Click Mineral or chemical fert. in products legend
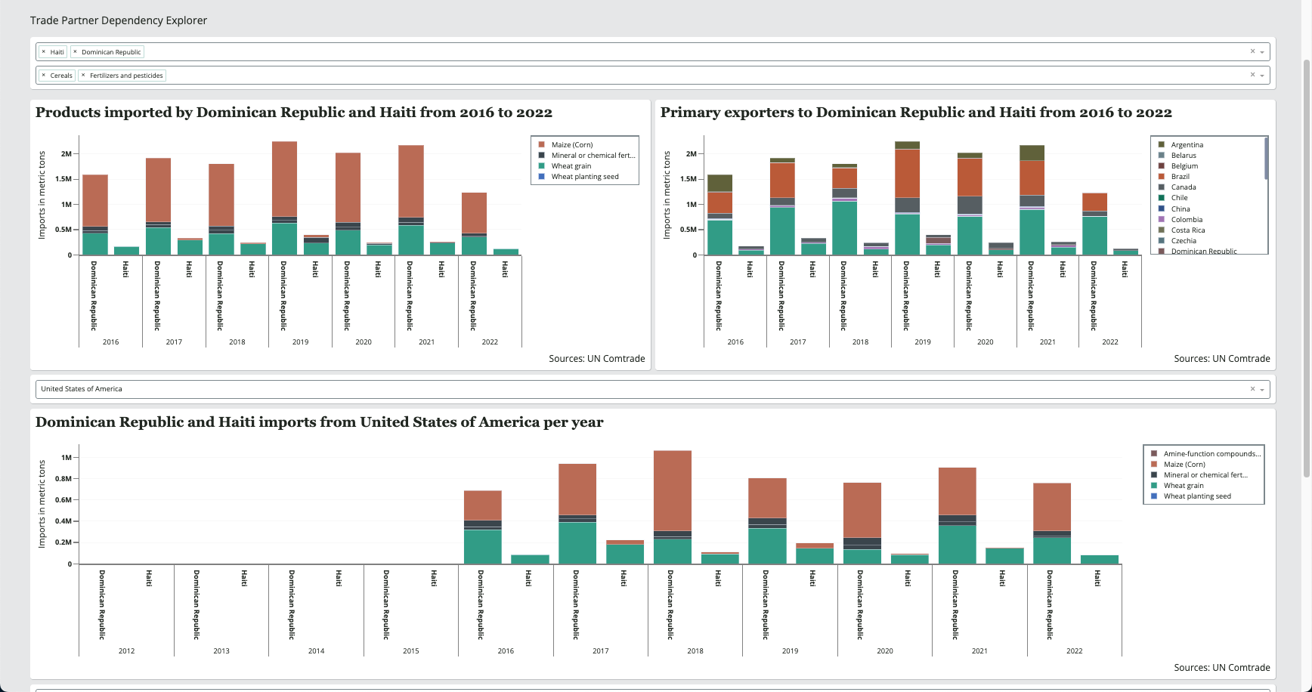 (x=593, y=156)
